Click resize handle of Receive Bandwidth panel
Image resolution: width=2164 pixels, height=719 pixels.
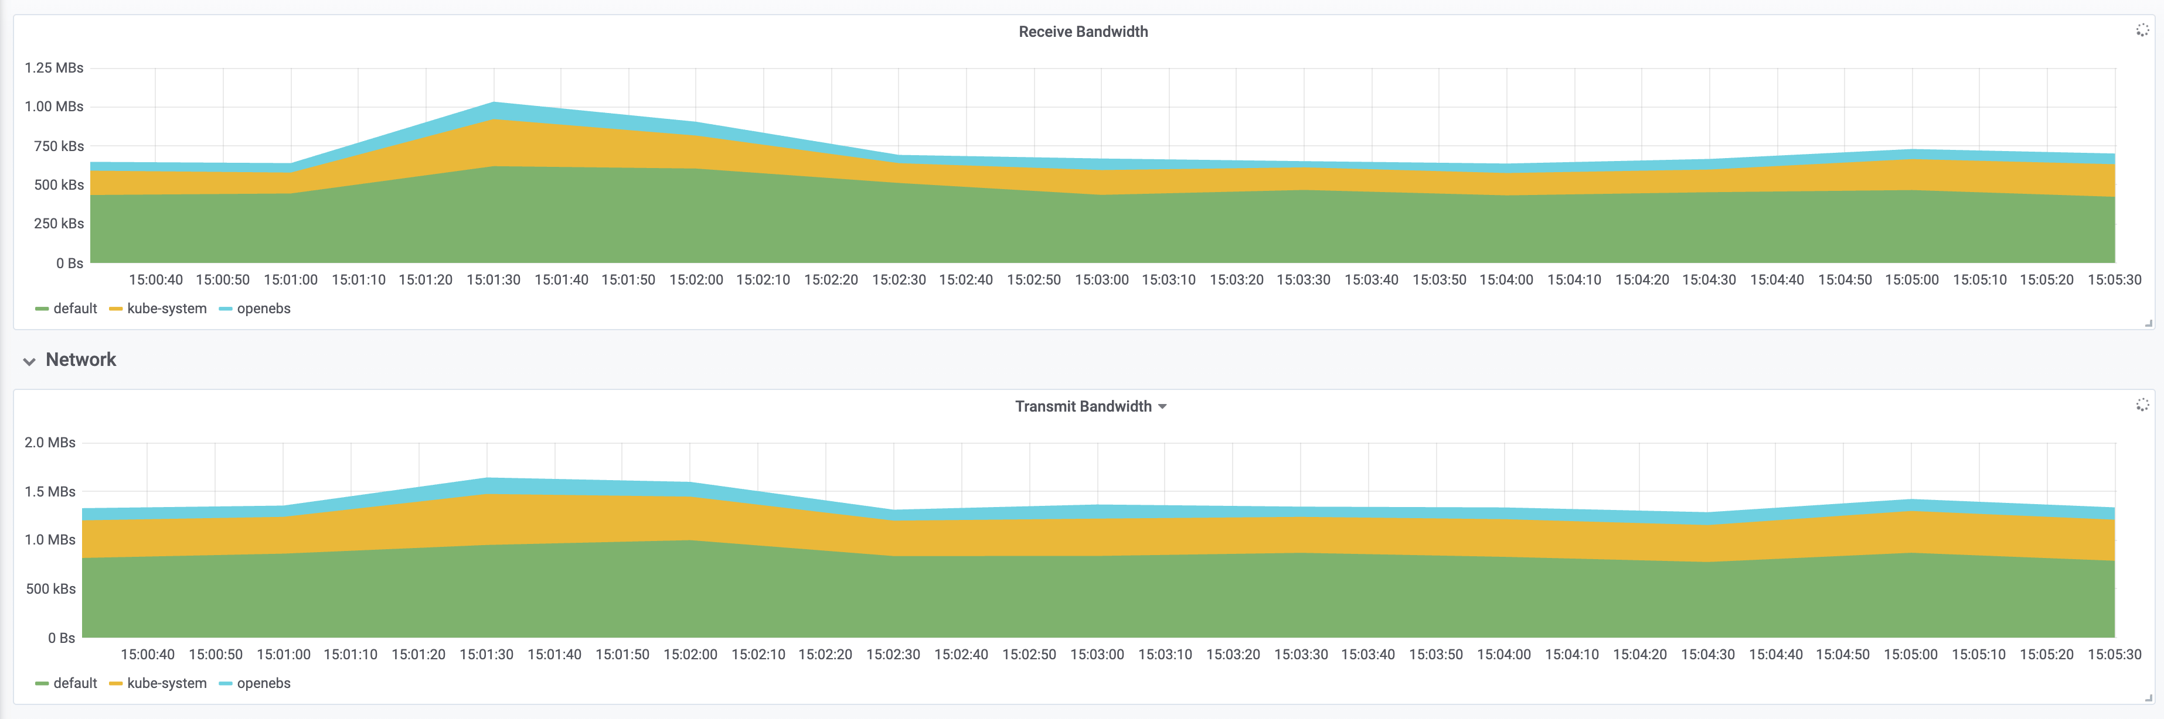[2149, 323]
